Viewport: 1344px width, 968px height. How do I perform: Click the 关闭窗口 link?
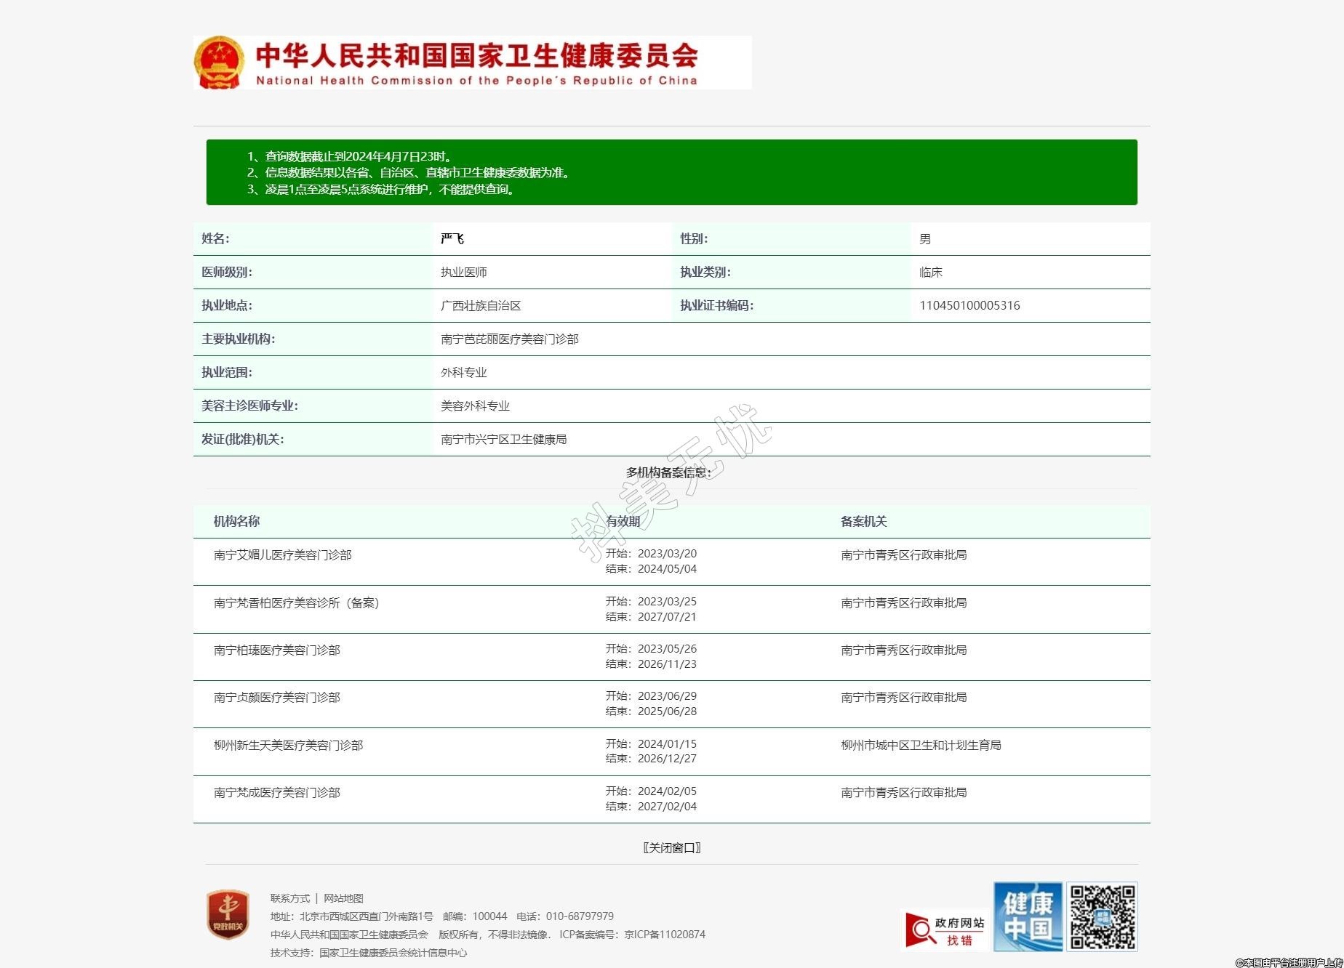click(x=671, y=847)
